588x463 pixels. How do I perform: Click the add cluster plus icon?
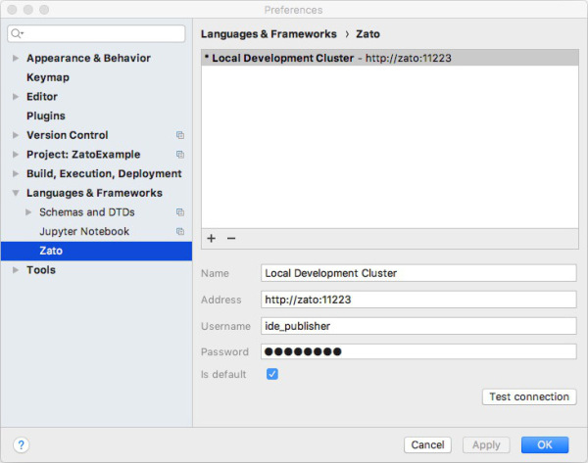(x=211, y=238)
